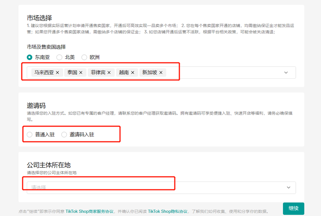Remove the 泰国 country tag

(81, 72)
